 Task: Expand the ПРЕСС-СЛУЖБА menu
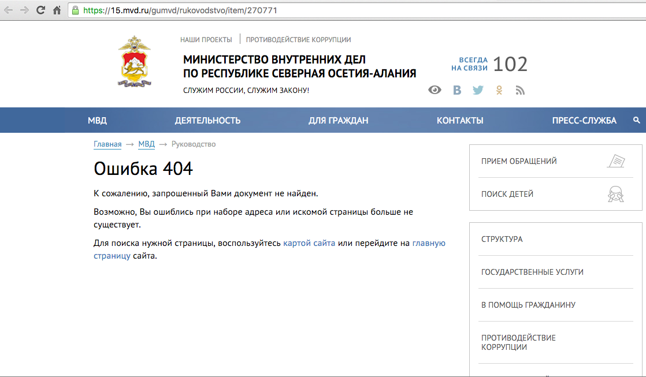click(584, 121)
